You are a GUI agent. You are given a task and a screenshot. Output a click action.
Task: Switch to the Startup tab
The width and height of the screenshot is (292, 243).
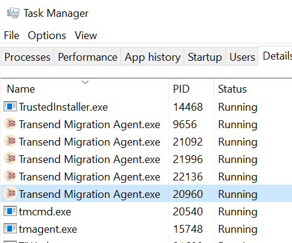pyautogui.click(x=205, y=57)
